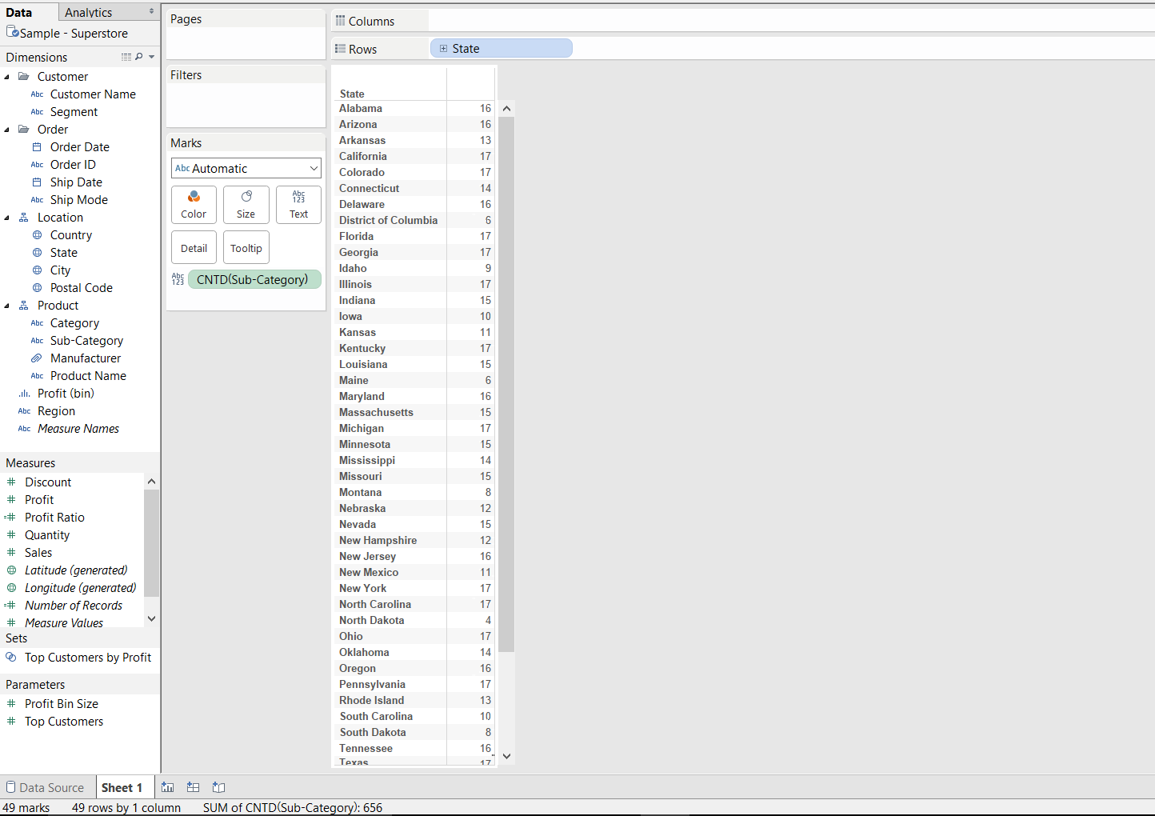
Task: Click the globe icon beside Country
Action: click(x=37, y=235)
